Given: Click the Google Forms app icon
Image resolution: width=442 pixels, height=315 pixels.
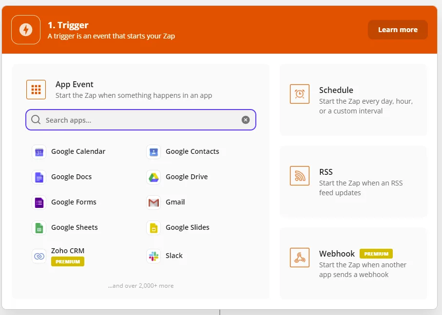Looking at the screenshot, I should [x=39, y=203].
